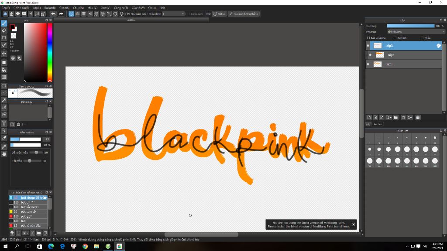447x251 pixels.
Task: Toggle the Khử răng cưa checkbox
Action: (128, 14)
